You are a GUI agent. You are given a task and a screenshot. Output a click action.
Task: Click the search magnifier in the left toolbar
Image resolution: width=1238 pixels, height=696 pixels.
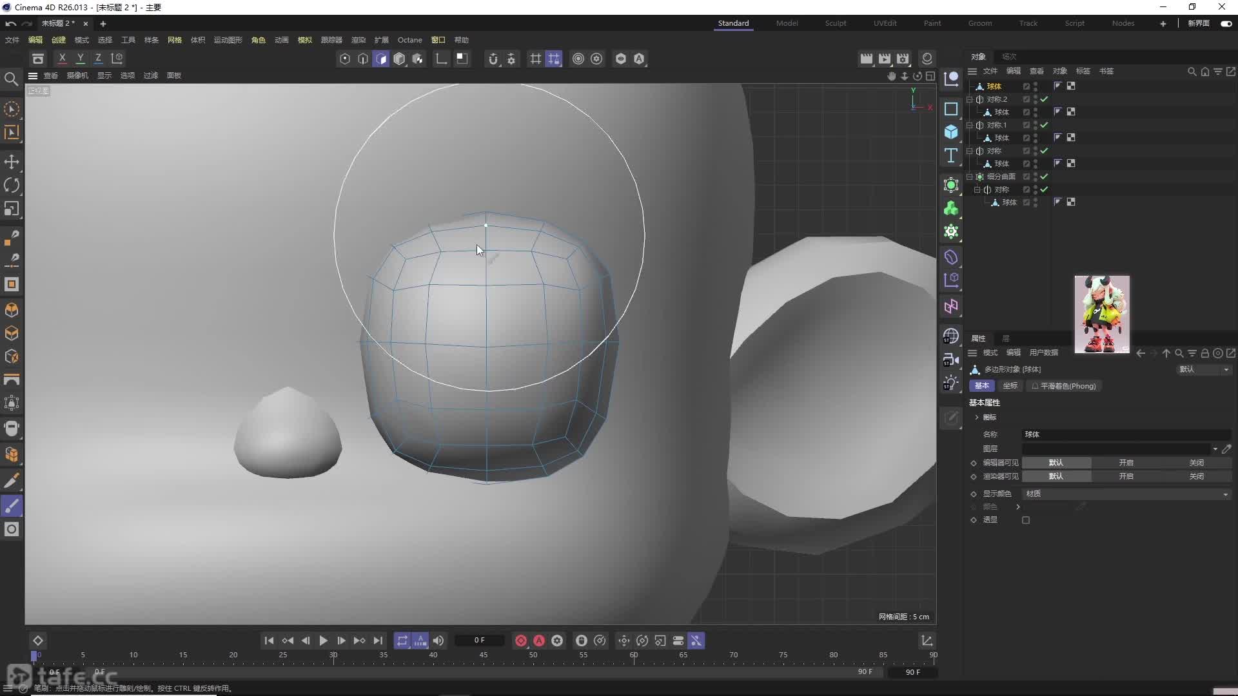pyautogui.click(x=11, y=79)
